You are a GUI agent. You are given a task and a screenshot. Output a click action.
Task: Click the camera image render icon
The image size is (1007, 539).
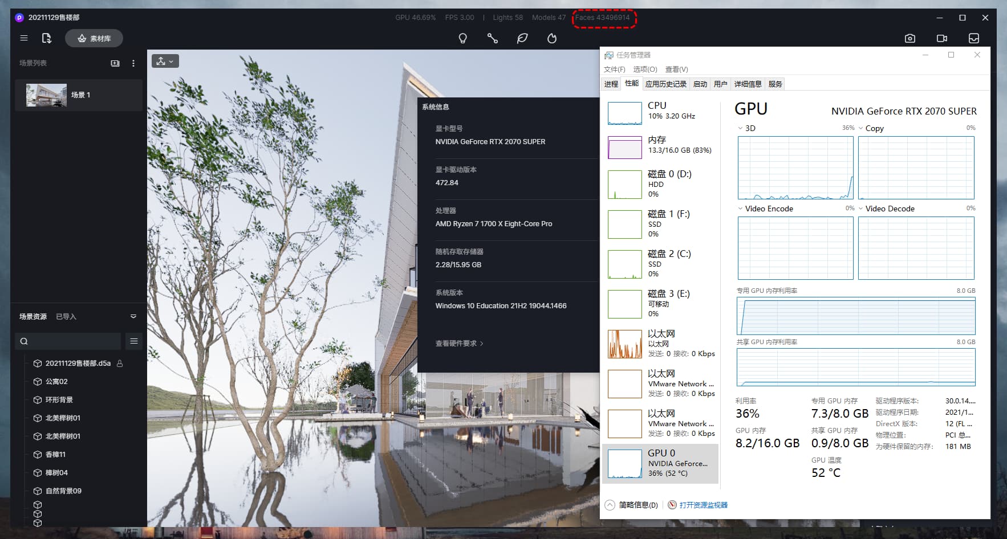click(x=909, y=38)
